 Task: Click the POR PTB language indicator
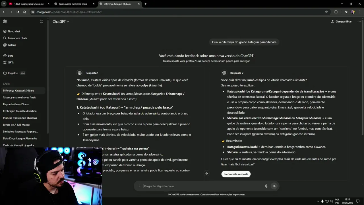[x=337, y=201]
